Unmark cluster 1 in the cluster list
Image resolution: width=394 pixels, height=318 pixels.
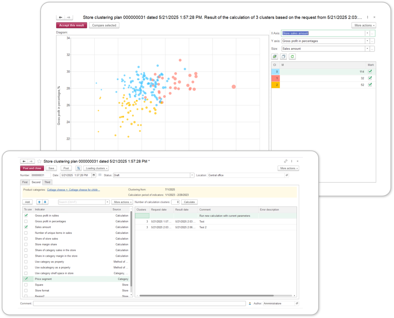[x=370, y=78]
